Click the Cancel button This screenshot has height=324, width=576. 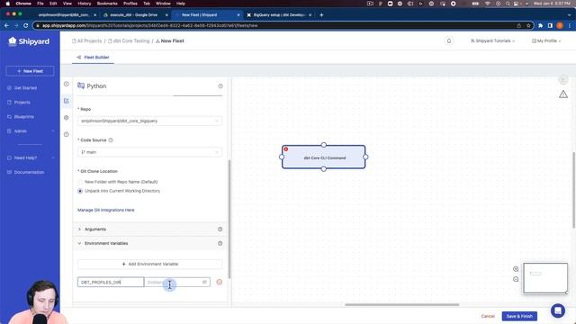[x=488, y=316]
